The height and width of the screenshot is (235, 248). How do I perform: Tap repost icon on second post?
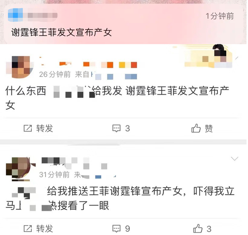(x=28, y=229)
